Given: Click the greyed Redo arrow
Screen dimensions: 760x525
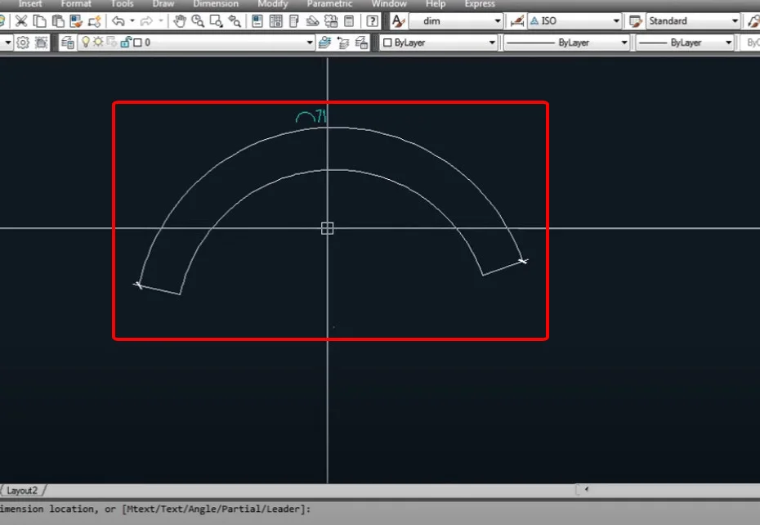Looking at the screenshot, I should (146, 21).
